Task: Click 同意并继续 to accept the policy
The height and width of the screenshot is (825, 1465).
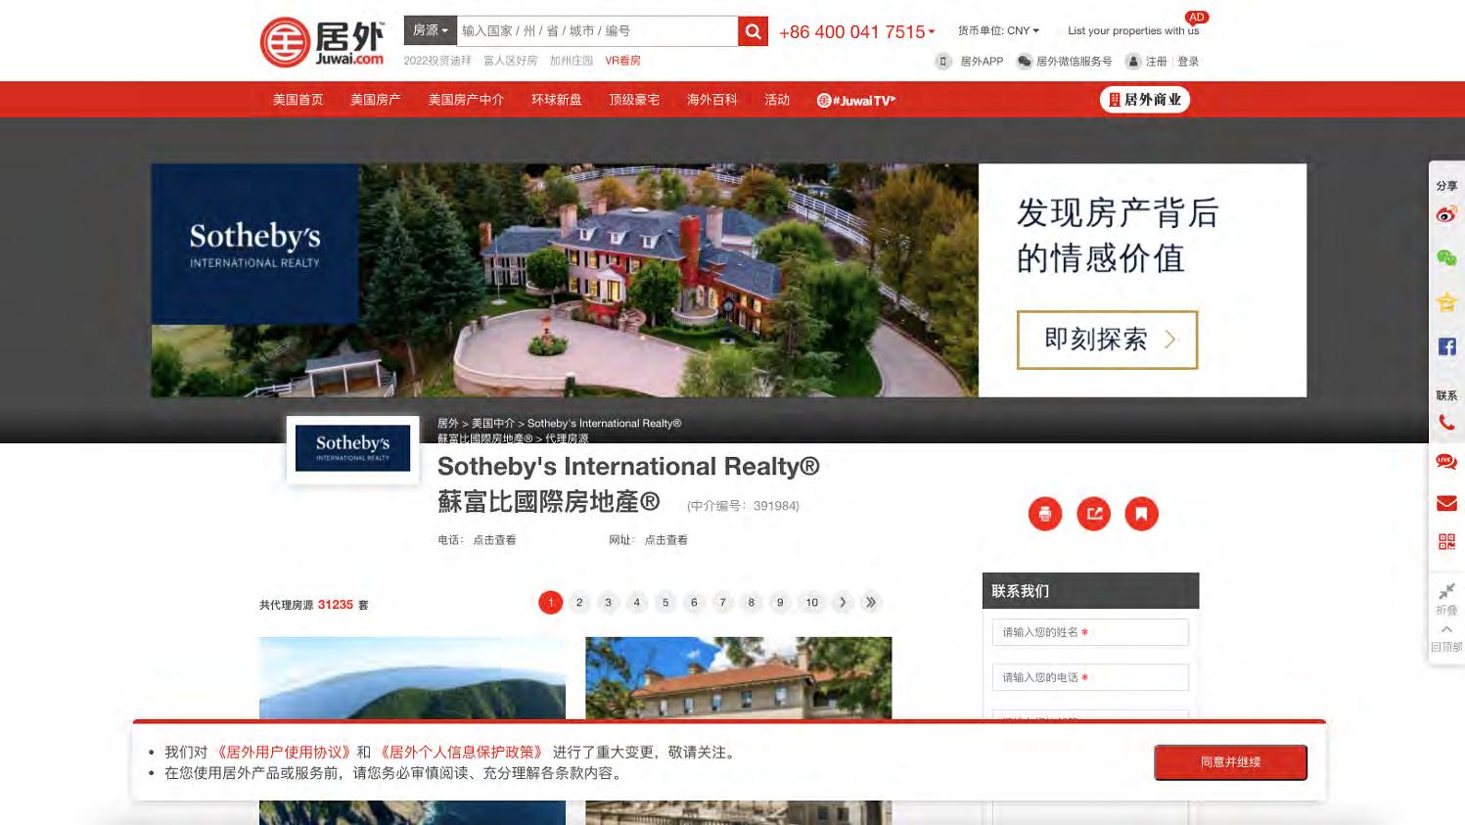Action: click(x=1230, y=762)
